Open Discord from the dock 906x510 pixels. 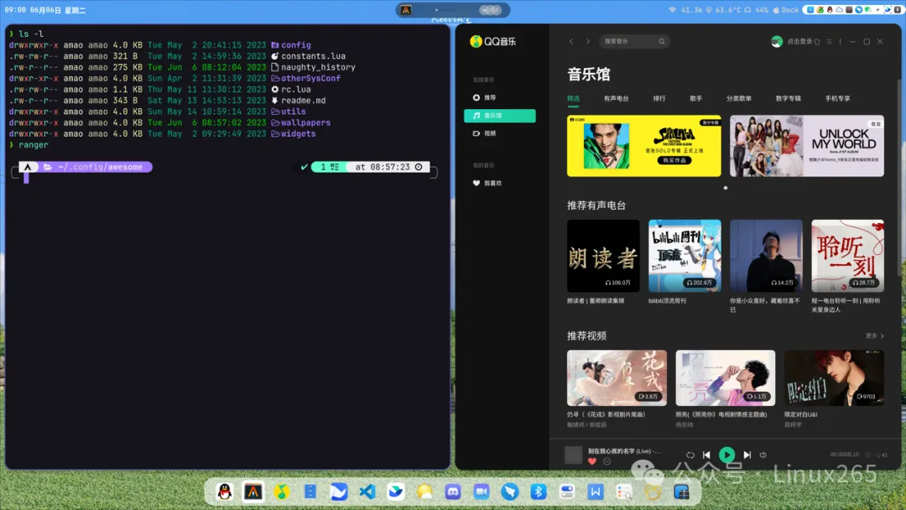point(452,492)
